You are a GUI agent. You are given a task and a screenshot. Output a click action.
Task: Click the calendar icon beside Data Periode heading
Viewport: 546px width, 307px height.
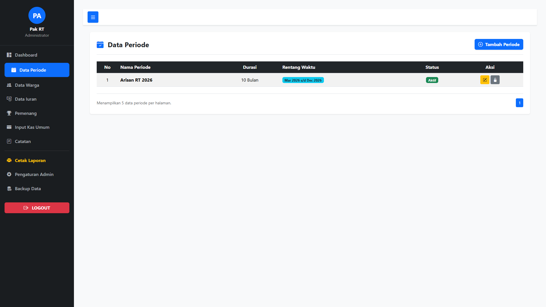[100, 45]
